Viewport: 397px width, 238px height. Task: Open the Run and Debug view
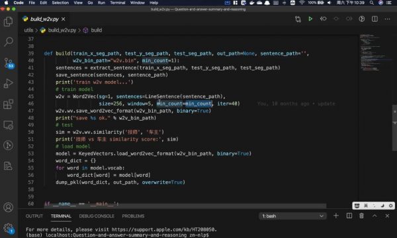(x=9, y=84)
